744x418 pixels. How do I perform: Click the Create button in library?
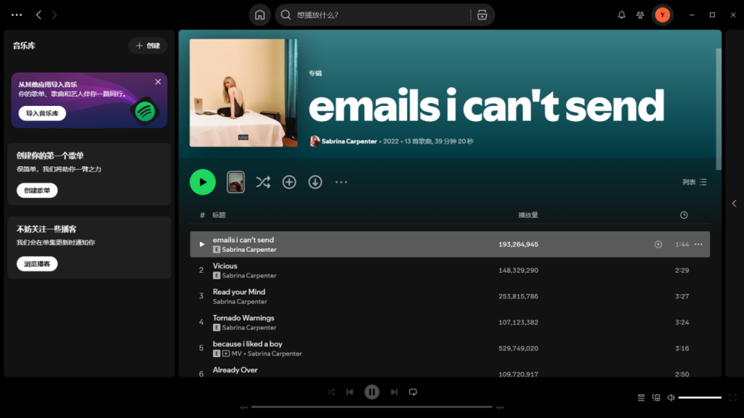pyautogui.click(x=147, y=46)
